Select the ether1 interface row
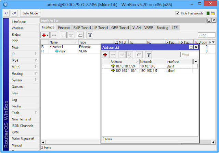The height and width of the screenshot is (153, 219). tap(70, 47)
